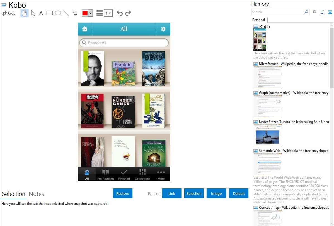Select the text annotation tool
This screenshot has width=334, height=226.
[x=41, y=13]
